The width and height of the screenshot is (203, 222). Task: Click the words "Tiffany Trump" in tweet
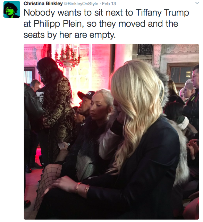click(x=162, y=13)
